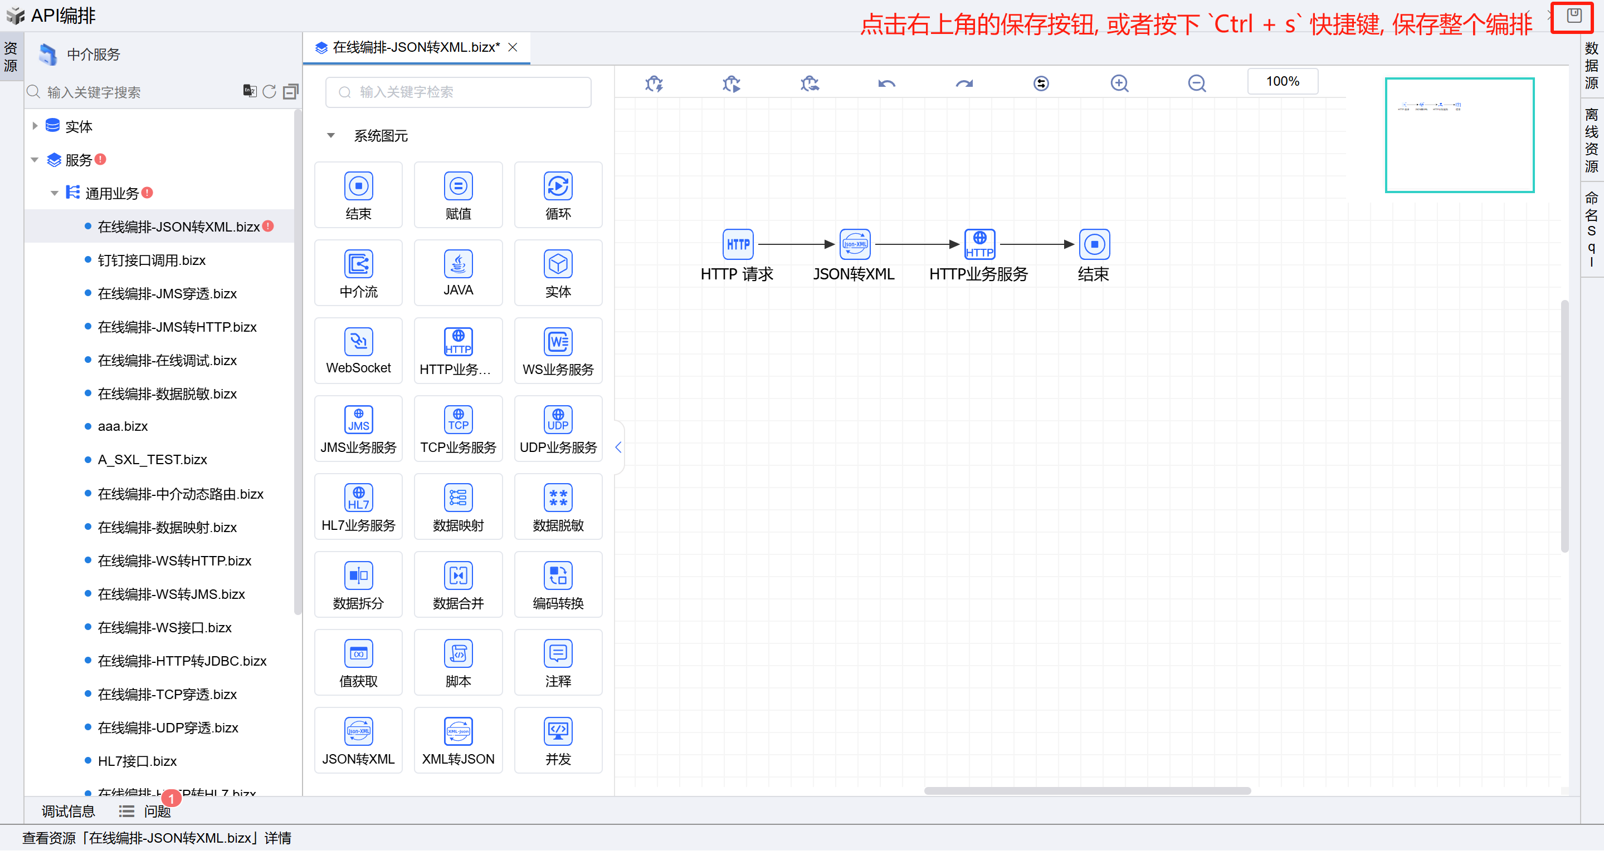Image resolution: width=1604 pixels, height=851 pixels.
Task: Select the 脚本 script element icon
Action: (x=457, y=654)
